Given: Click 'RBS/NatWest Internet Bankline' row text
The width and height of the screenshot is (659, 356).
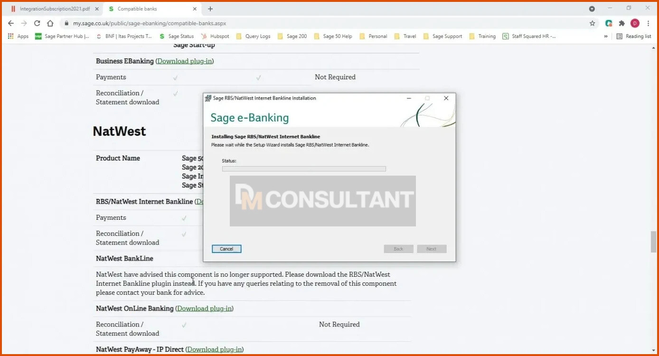Looking at the screenshot, I should coord(144,201).
